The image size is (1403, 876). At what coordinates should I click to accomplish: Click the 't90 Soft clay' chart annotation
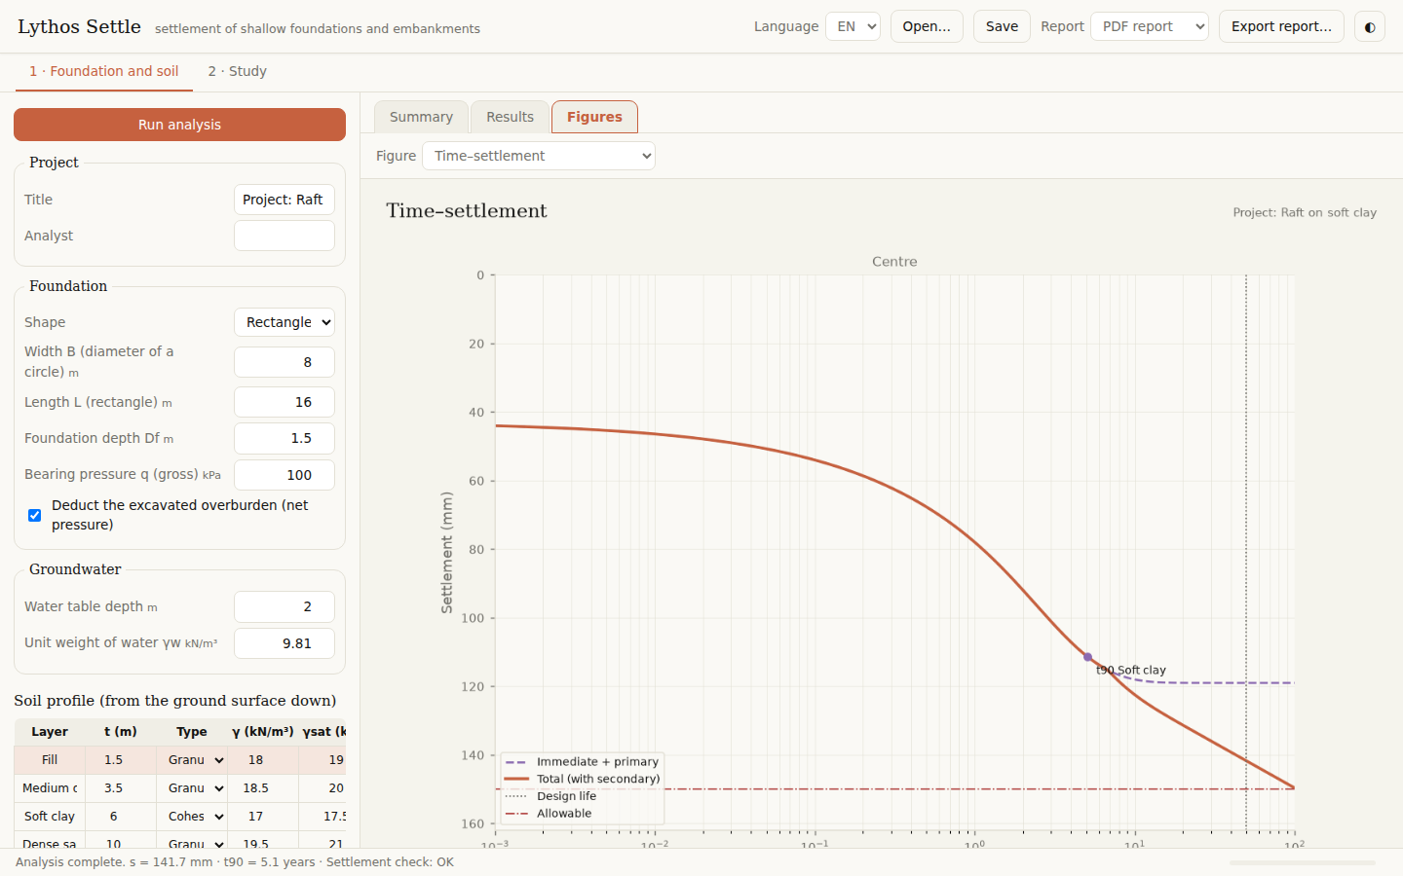pos(1131,670)
